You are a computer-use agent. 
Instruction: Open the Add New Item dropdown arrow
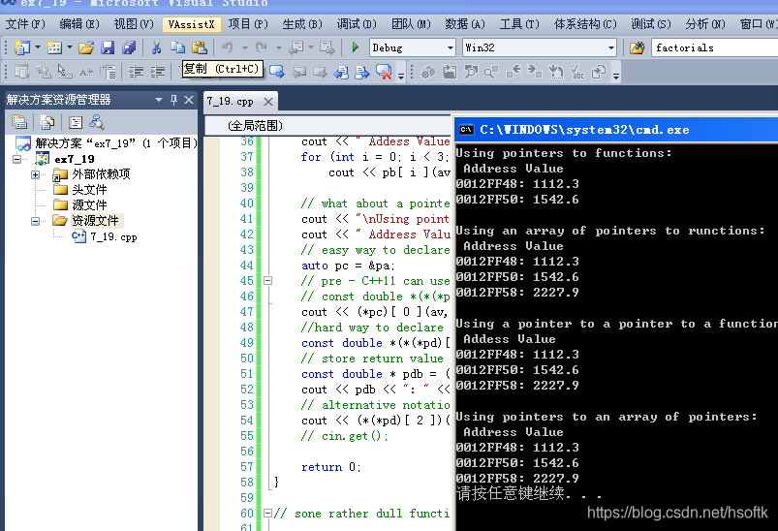click(70, 47)
